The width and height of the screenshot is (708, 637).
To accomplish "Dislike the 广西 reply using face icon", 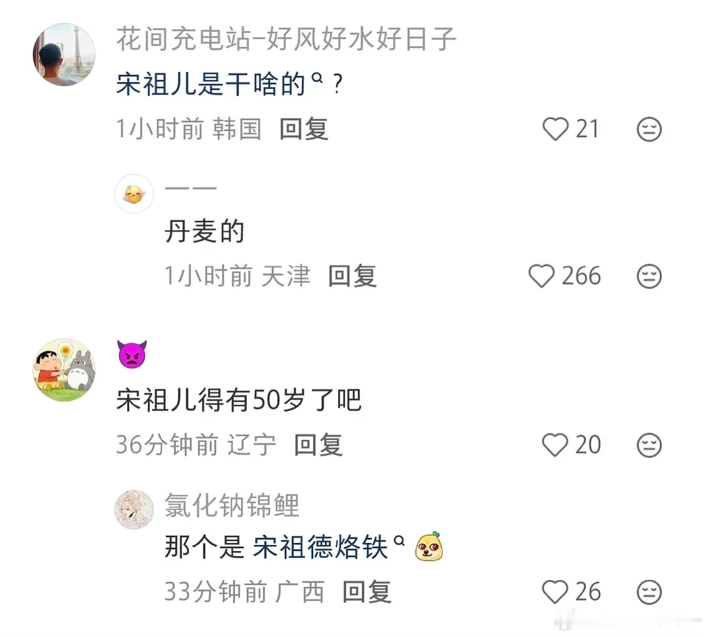I will pos(649,592).
